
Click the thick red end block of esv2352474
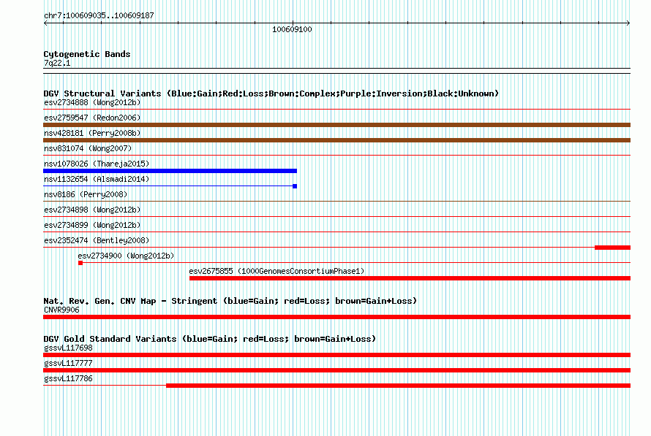coord(612,248)
